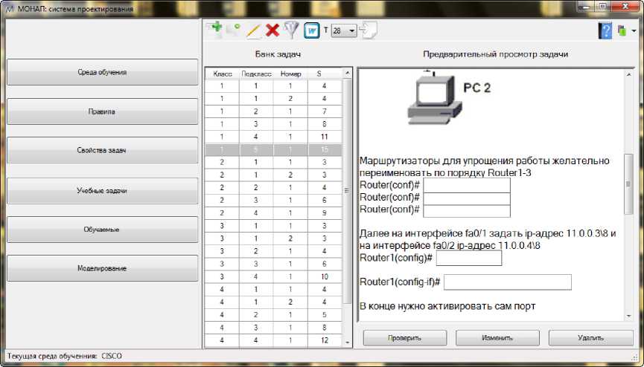
Task: Click the Router1(config-if)# input field
Action: coord(507,282)
